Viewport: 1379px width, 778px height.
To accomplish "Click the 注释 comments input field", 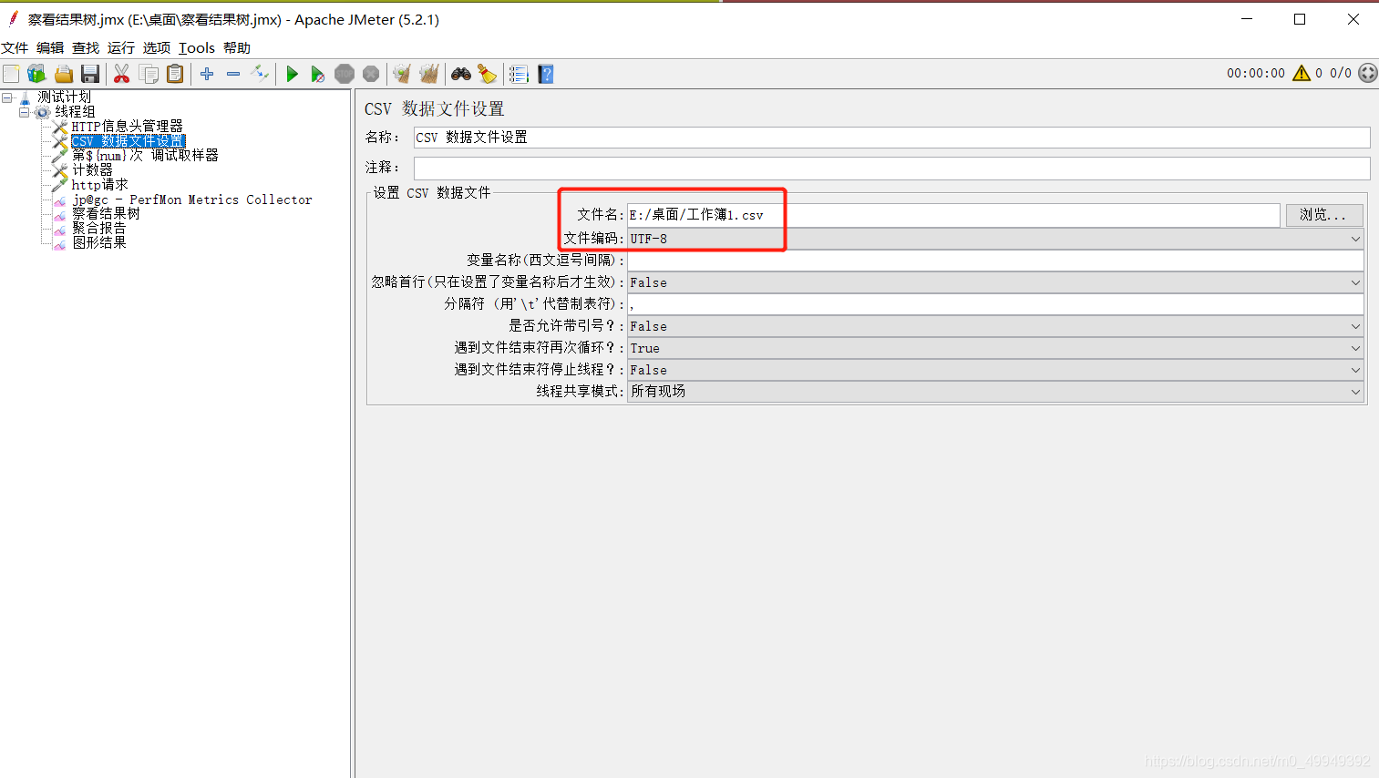I will point(891,168).
